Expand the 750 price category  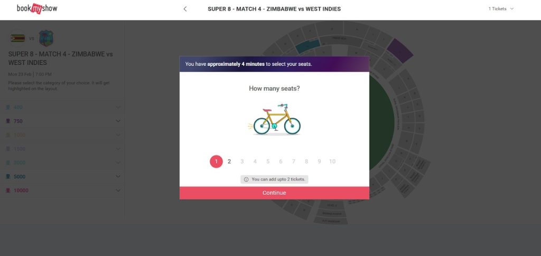(118, 121)
